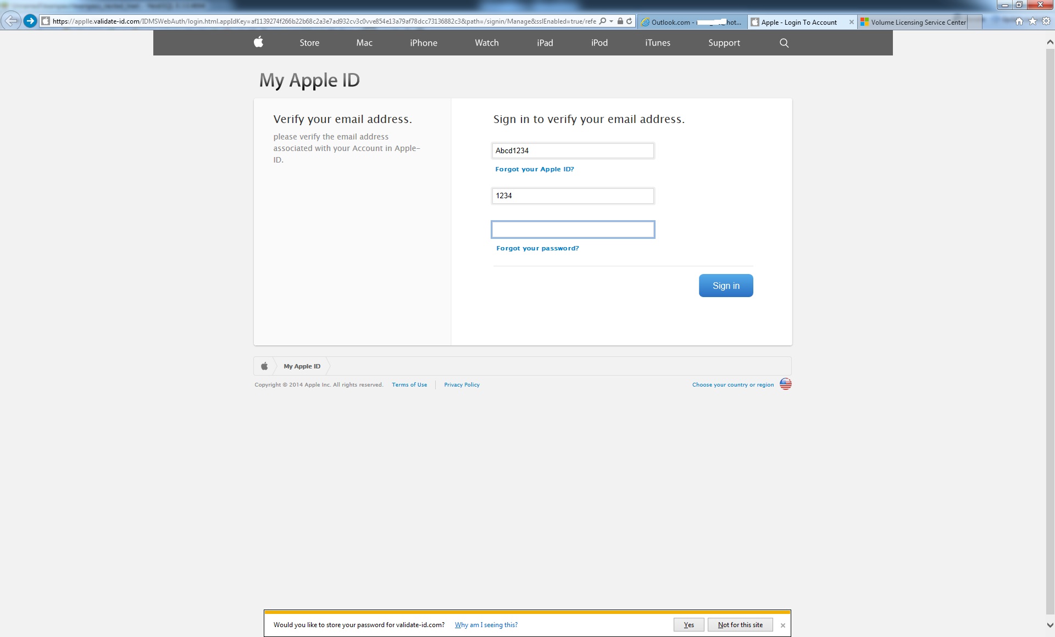
Task: Click the refresh page icon
Action: click(629, 21)
